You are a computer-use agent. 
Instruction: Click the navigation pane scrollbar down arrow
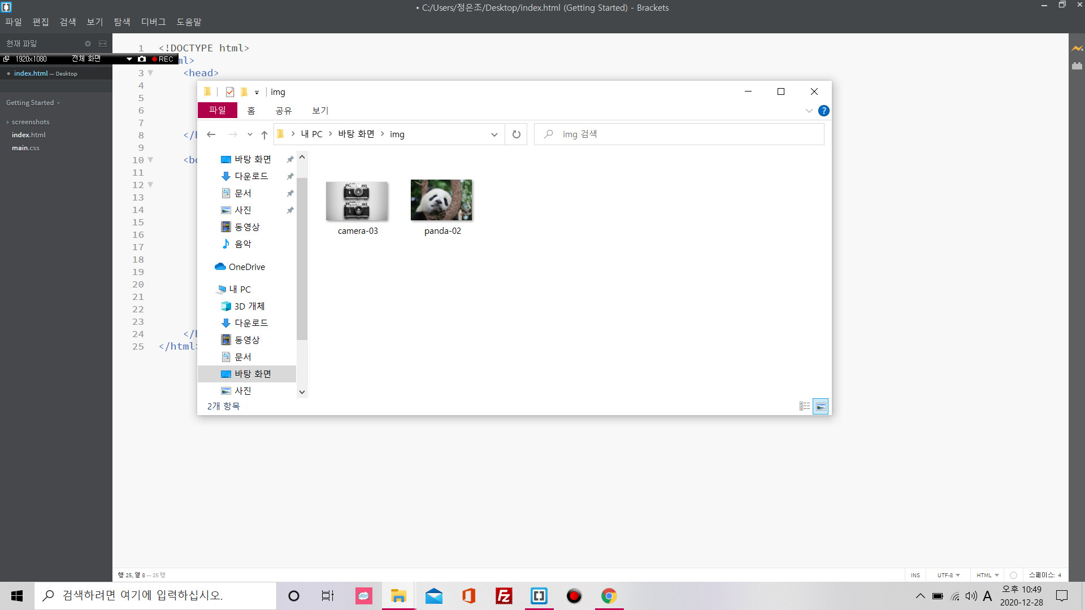[x=302, y=392]
